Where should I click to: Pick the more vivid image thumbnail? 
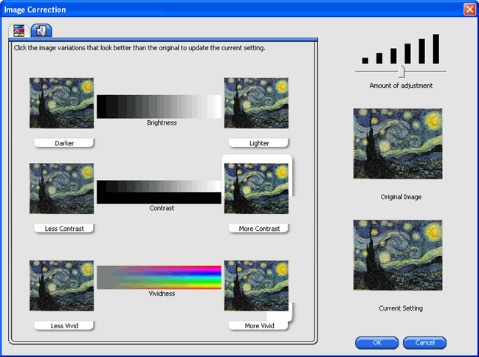[256, 285]
